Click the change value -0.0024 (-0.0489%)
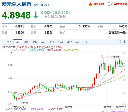Screen dimensions: 128x112 (x=55, y=13)
